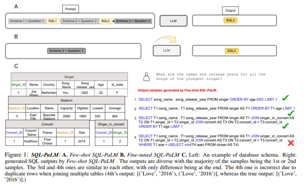
Task: Click the Singer table title
Action: pos(69,77)
